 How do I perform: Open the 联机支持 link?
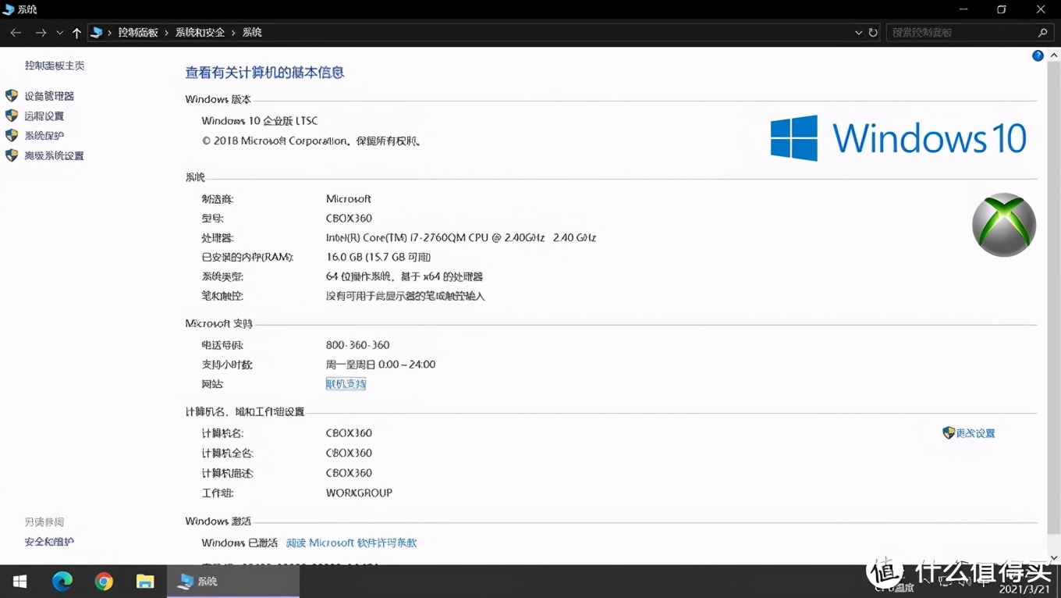pos(346,383)
